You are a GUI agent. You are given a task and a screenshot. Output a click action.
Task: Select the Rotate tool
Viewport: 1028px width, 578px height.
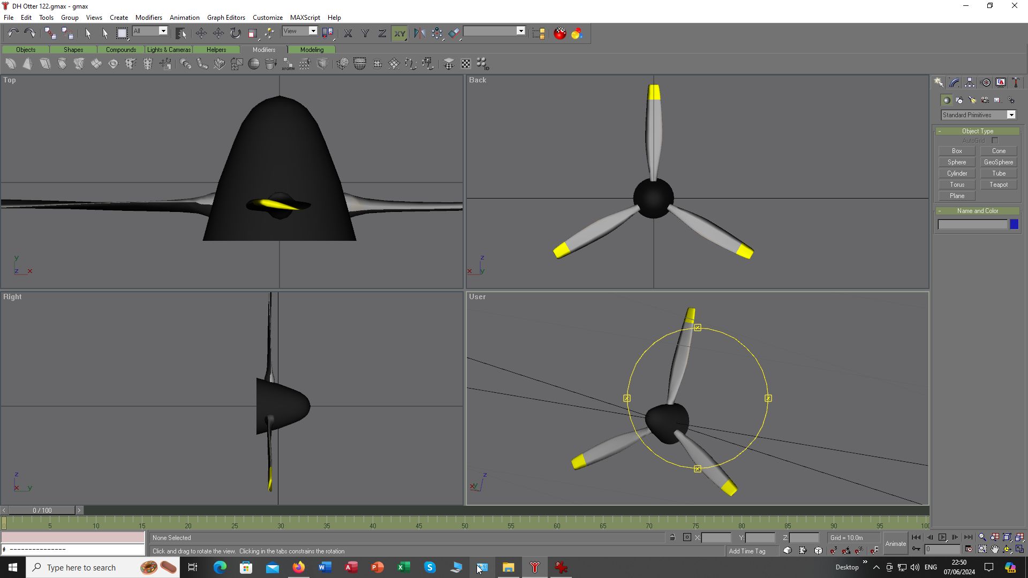236,33
